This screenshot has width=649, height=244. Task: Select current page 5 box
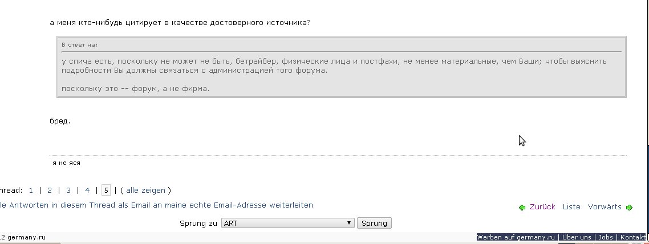click(106, 191)
